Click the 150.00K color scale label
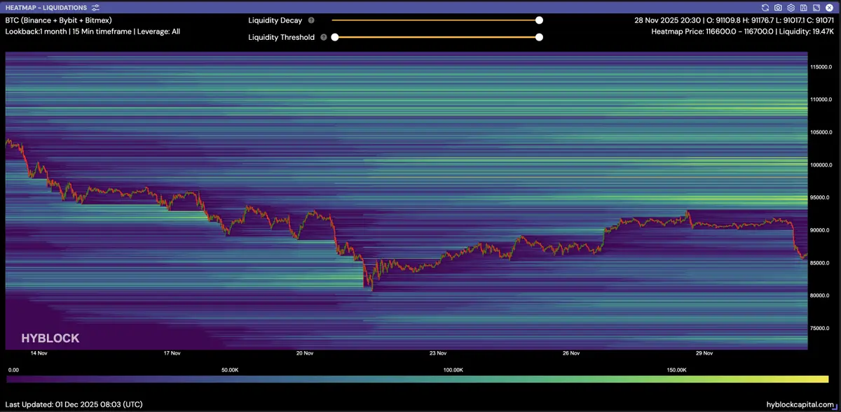Image resolution: width=841 pixels, height=412 pixels. [677, 369]
